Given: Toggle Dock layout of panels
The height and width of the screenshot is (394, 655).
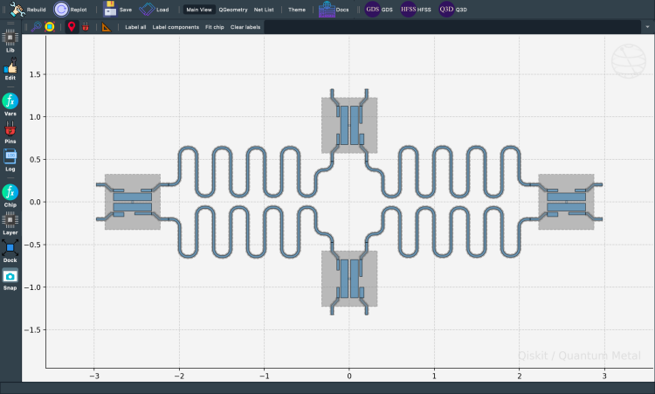Looking at the screenshot, I should 10,251.
